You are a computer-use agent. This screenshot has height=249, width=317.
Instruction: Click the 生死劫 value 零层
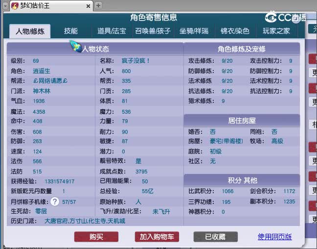pyautogui.click(x=41, y=211)
